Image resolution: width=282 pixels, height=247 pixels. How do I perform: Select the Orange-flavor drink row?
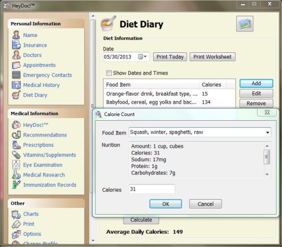click(169, 93)
